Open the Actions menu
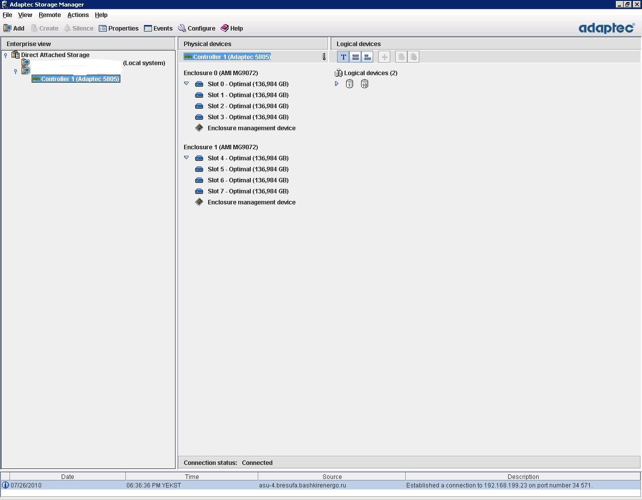Viewport: 642px width, 500px height. tap(78, 15)
